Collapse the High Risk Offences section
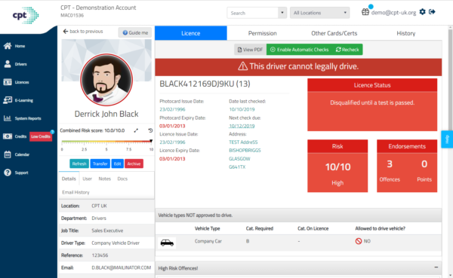The height and width of the screenshot is (278, 453). pos(436,267)
